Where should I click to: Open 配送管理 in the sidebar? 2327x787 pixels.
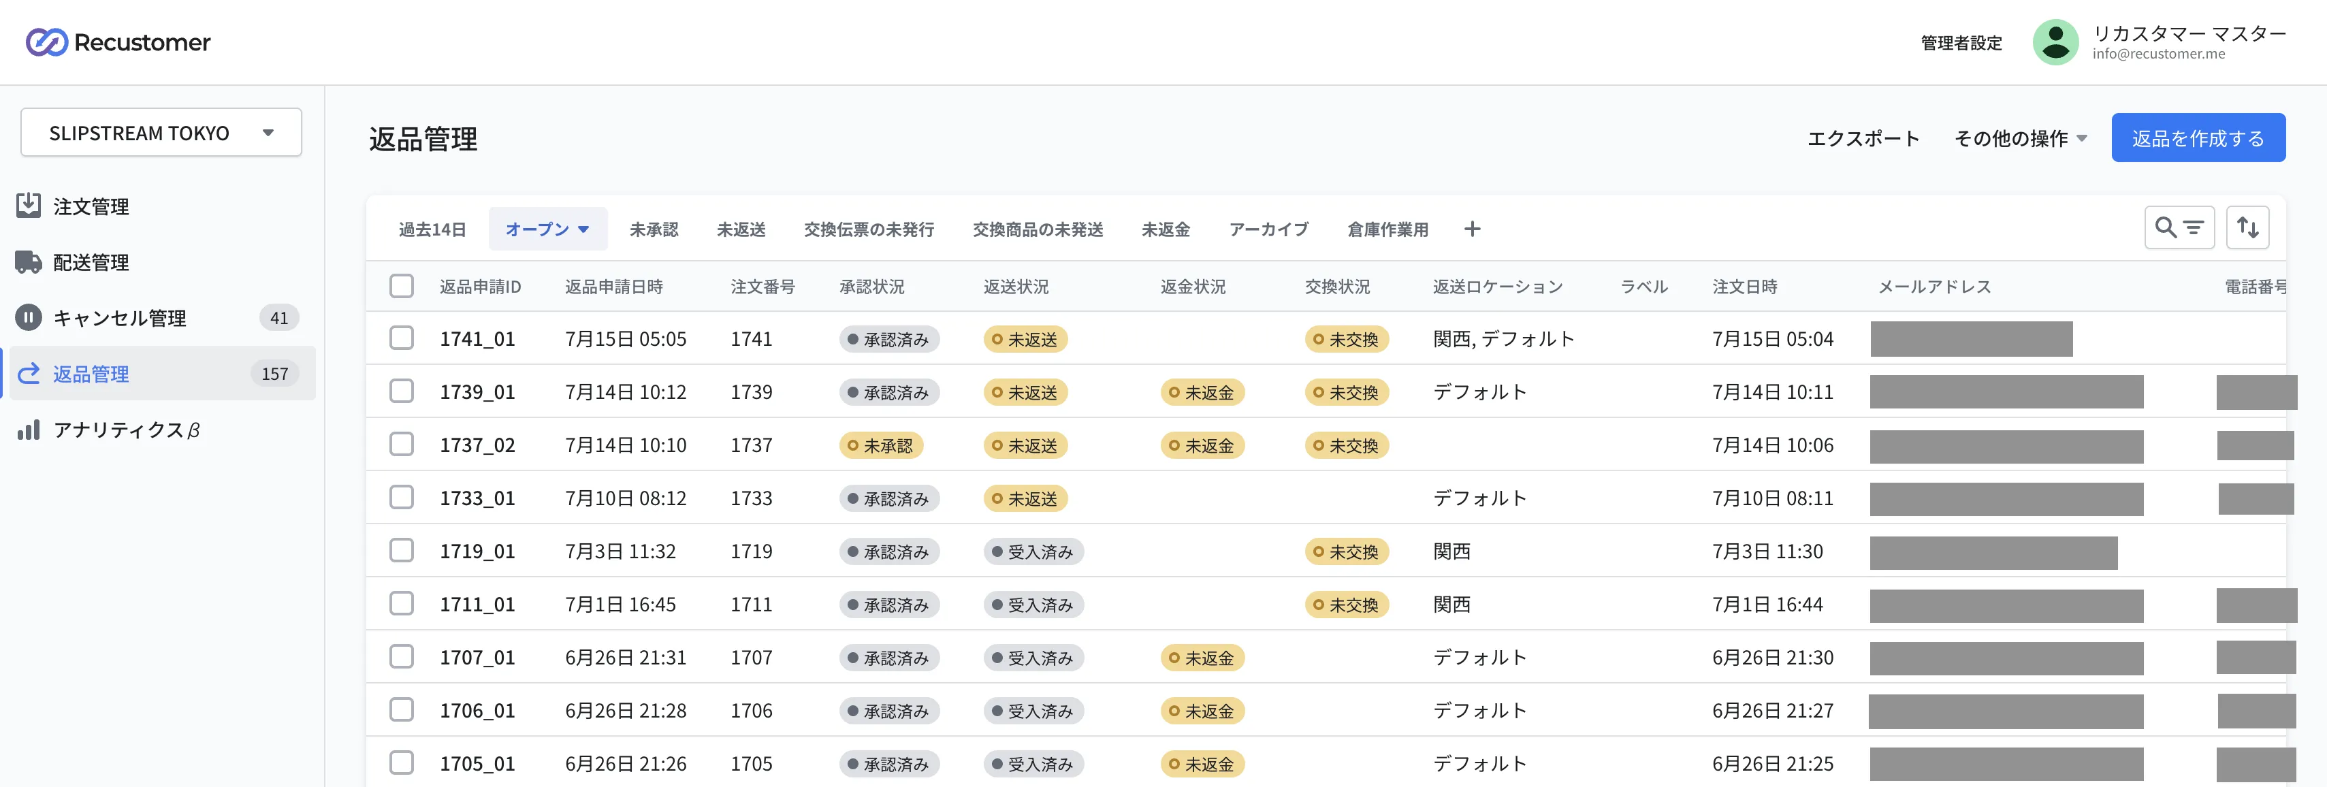[x=91, y=262]
